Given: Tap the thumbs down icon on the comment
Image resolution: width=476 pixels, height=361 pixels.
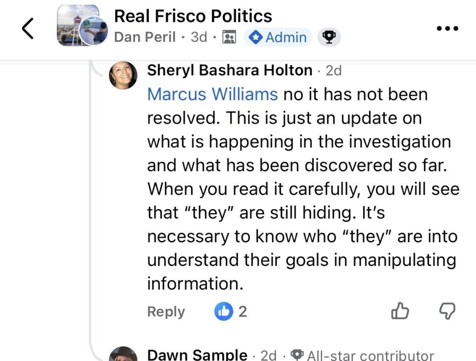Looking at the screenshot, I should [x=447, y=311].
